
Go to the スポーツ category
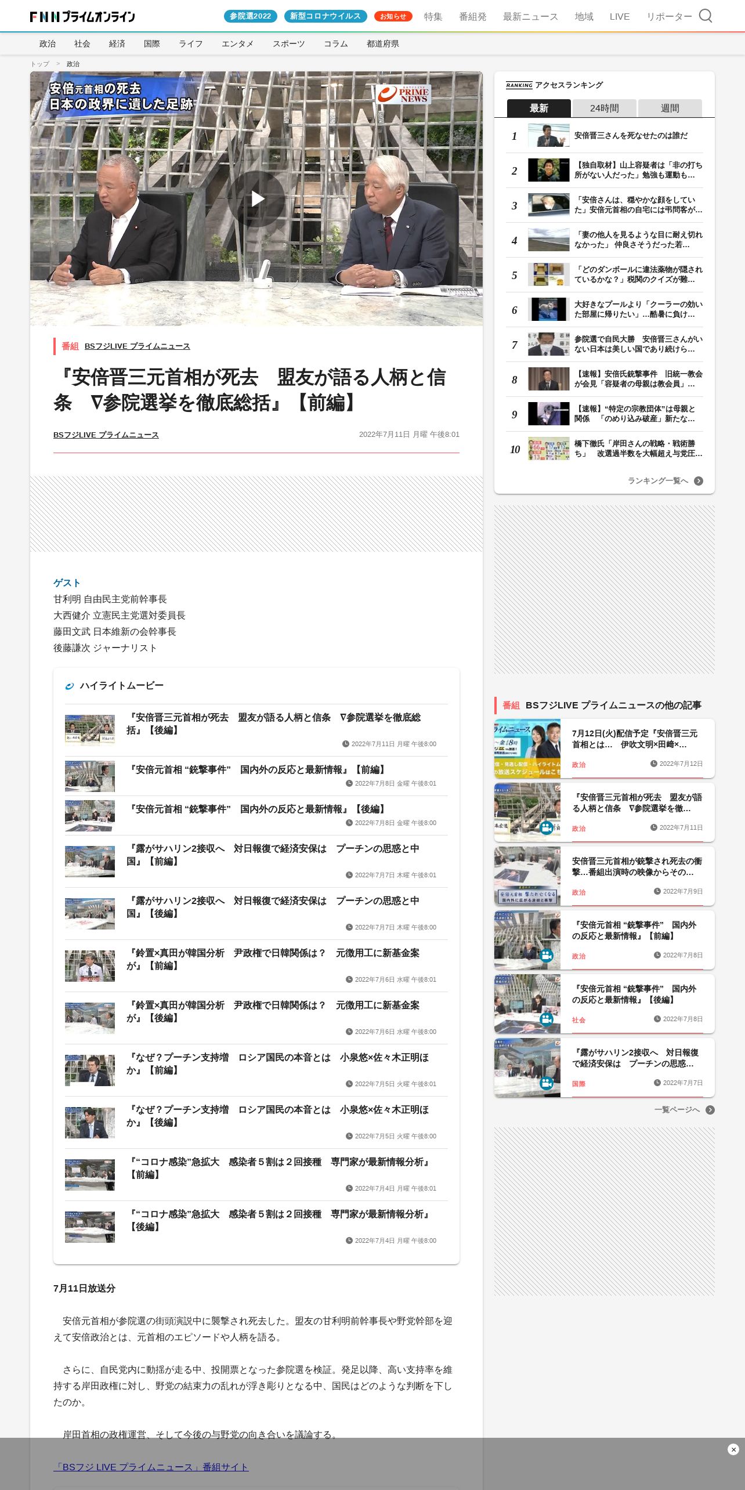[289, 44]
